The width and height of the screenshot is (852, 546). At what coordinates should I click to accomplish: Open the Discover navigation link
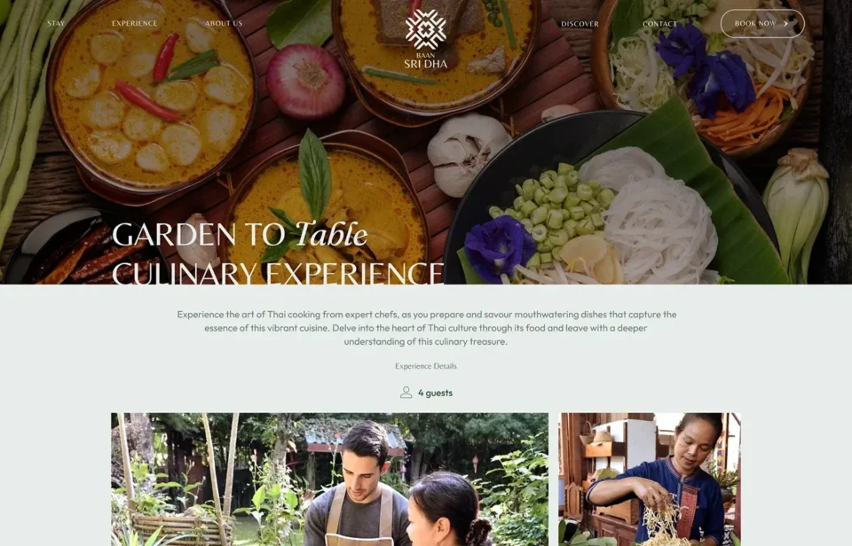coord(580,24)
